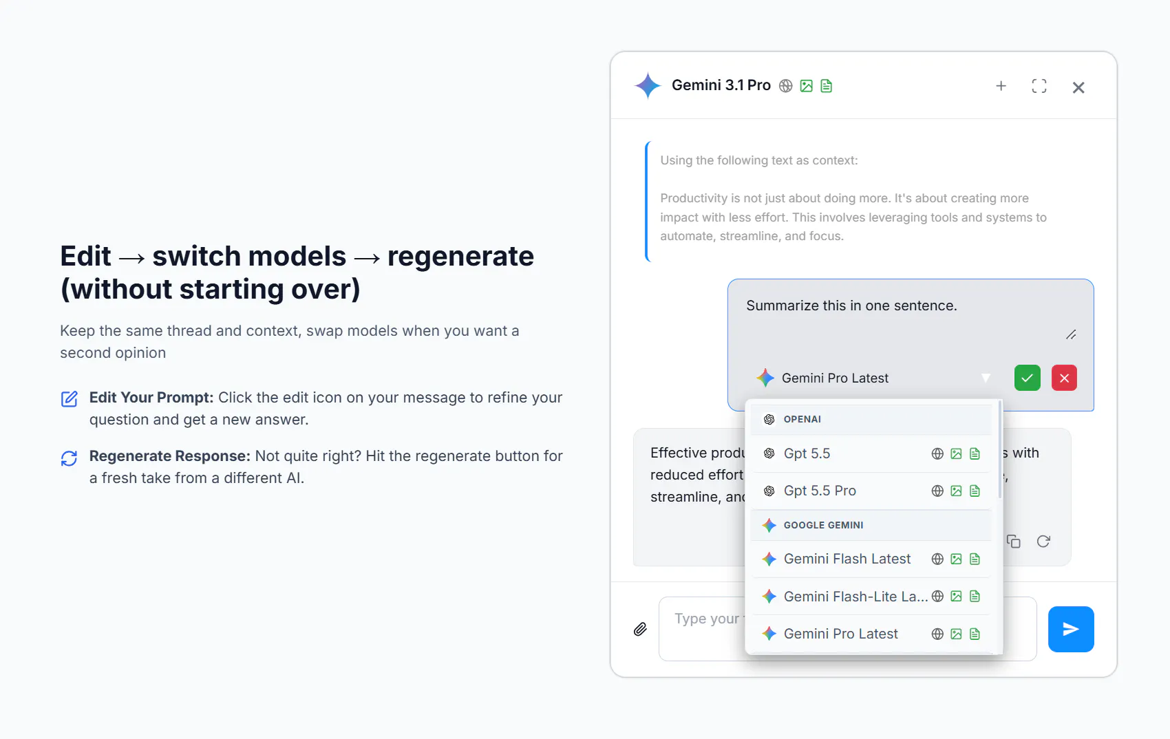Send the message with the blue arrow button
The width and height of the screenshot is (1170, 739).
click(x=1071, y=629)
